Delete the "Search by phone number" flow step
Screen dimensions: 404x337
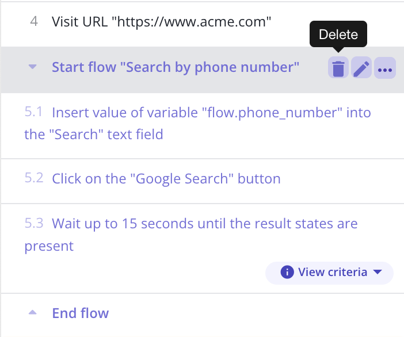(338, 69)
